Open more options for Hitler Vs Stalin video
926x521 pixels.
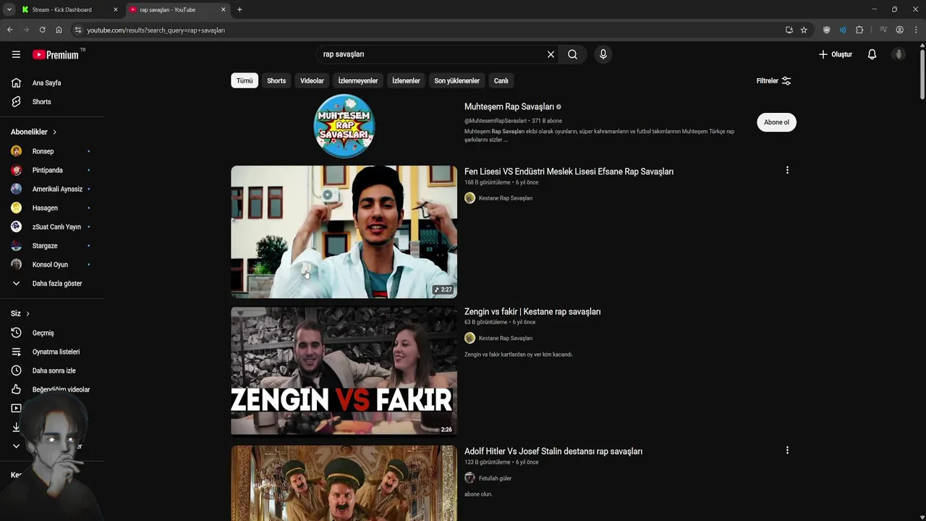[x=787, y=450]
